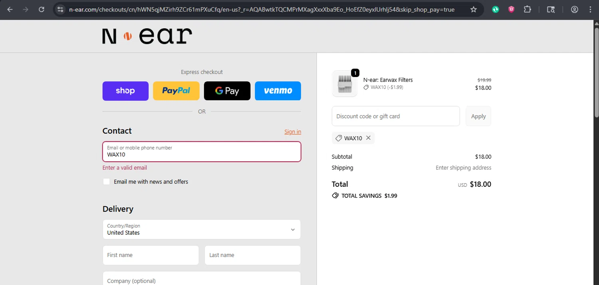Click the Last name field
Screen dimensions: 599x285
click(253, 255)
